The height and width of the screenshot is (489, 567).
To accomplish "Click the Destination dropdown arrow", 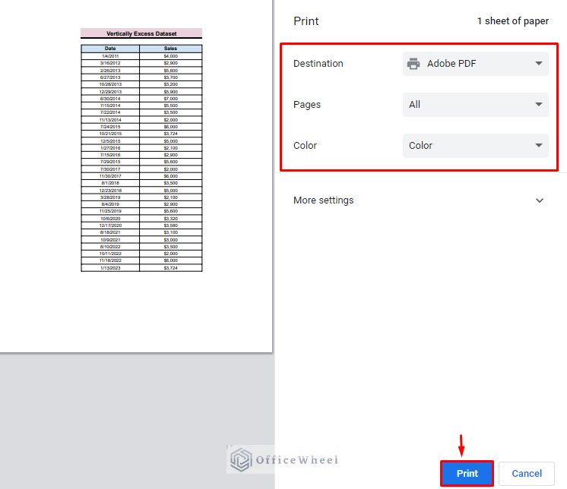I will click(538, 64).
